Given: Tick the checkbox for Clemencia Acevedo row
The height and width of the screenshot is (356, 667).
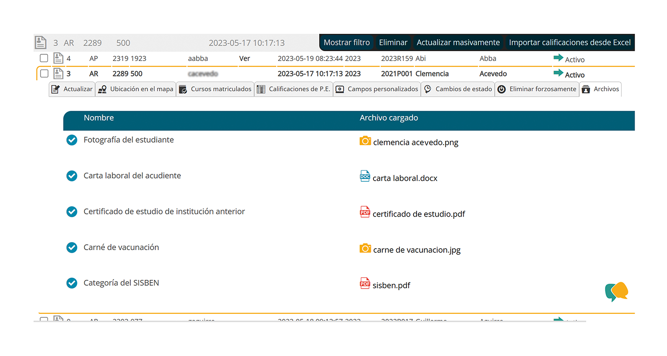Looking at the screenshot, I should click(44, 74).
